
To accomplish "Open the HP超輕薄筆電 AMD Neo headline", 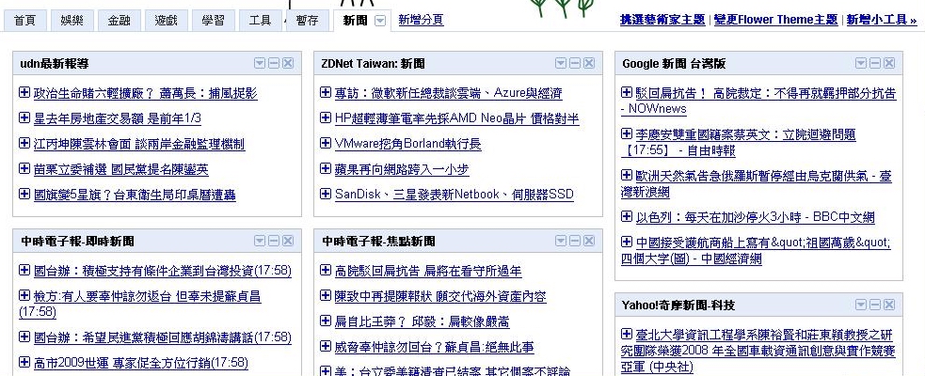I will coord(456,118).
